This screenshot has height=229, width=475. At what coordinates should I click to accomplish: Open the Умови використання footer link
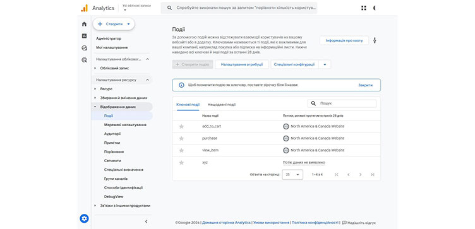click(x=271, y=223)
